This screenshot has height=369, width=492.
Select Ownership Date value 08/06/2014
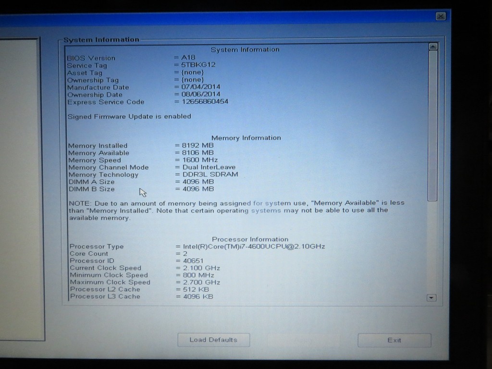pyautogui.click(x=201, y=94)
